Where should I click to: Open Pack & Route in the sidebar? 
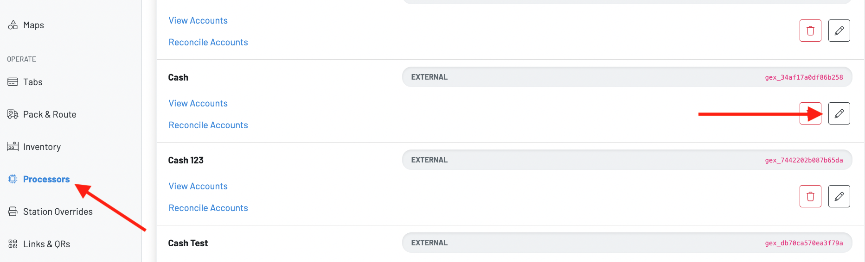click(50, 114)
